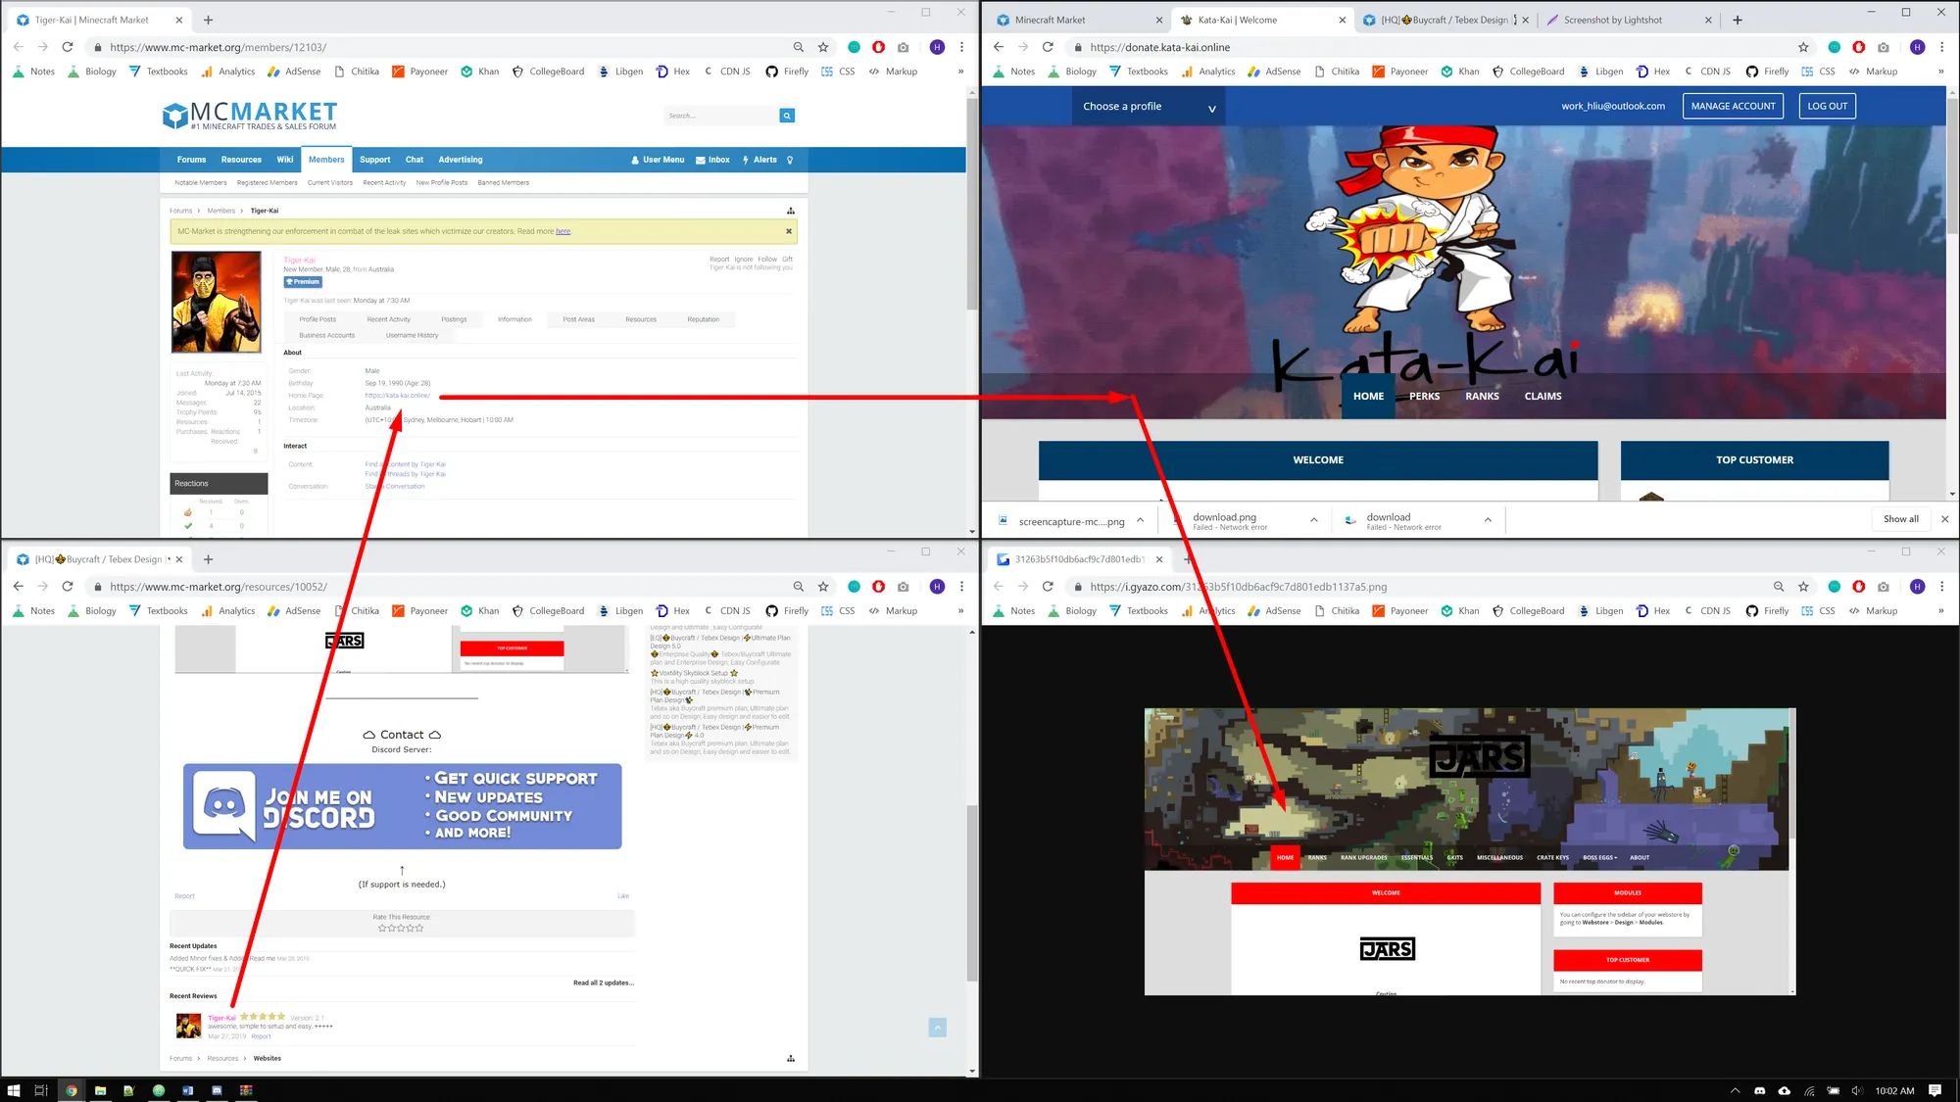Go back in the Buycraft resource window
This screenshot has width=1960, height=1102.
pos(19,587)
